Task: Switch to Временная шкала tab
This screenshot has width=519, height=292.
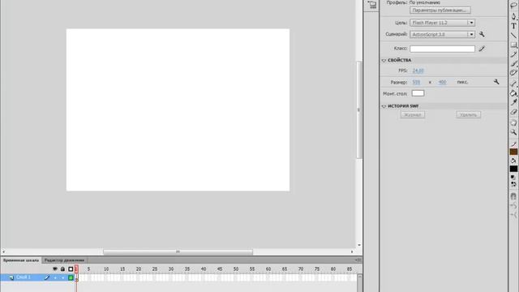Action: click(x=21, y=260)
